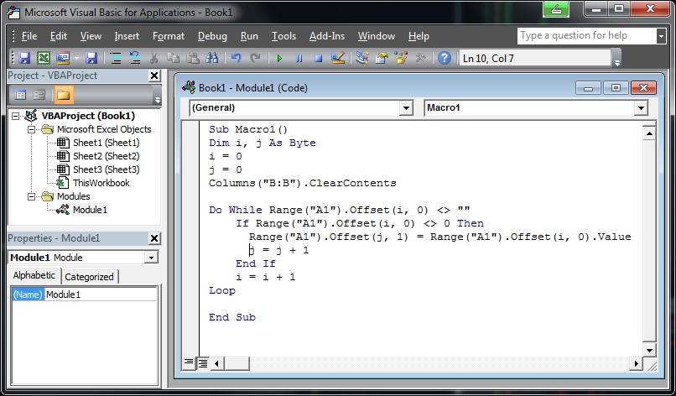
Task: Open the View menu
Action: click(x=91, y=36)
